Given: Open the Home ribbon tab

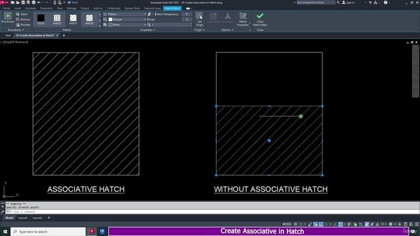Looking at the screenshot, I should tap(7, 9).
